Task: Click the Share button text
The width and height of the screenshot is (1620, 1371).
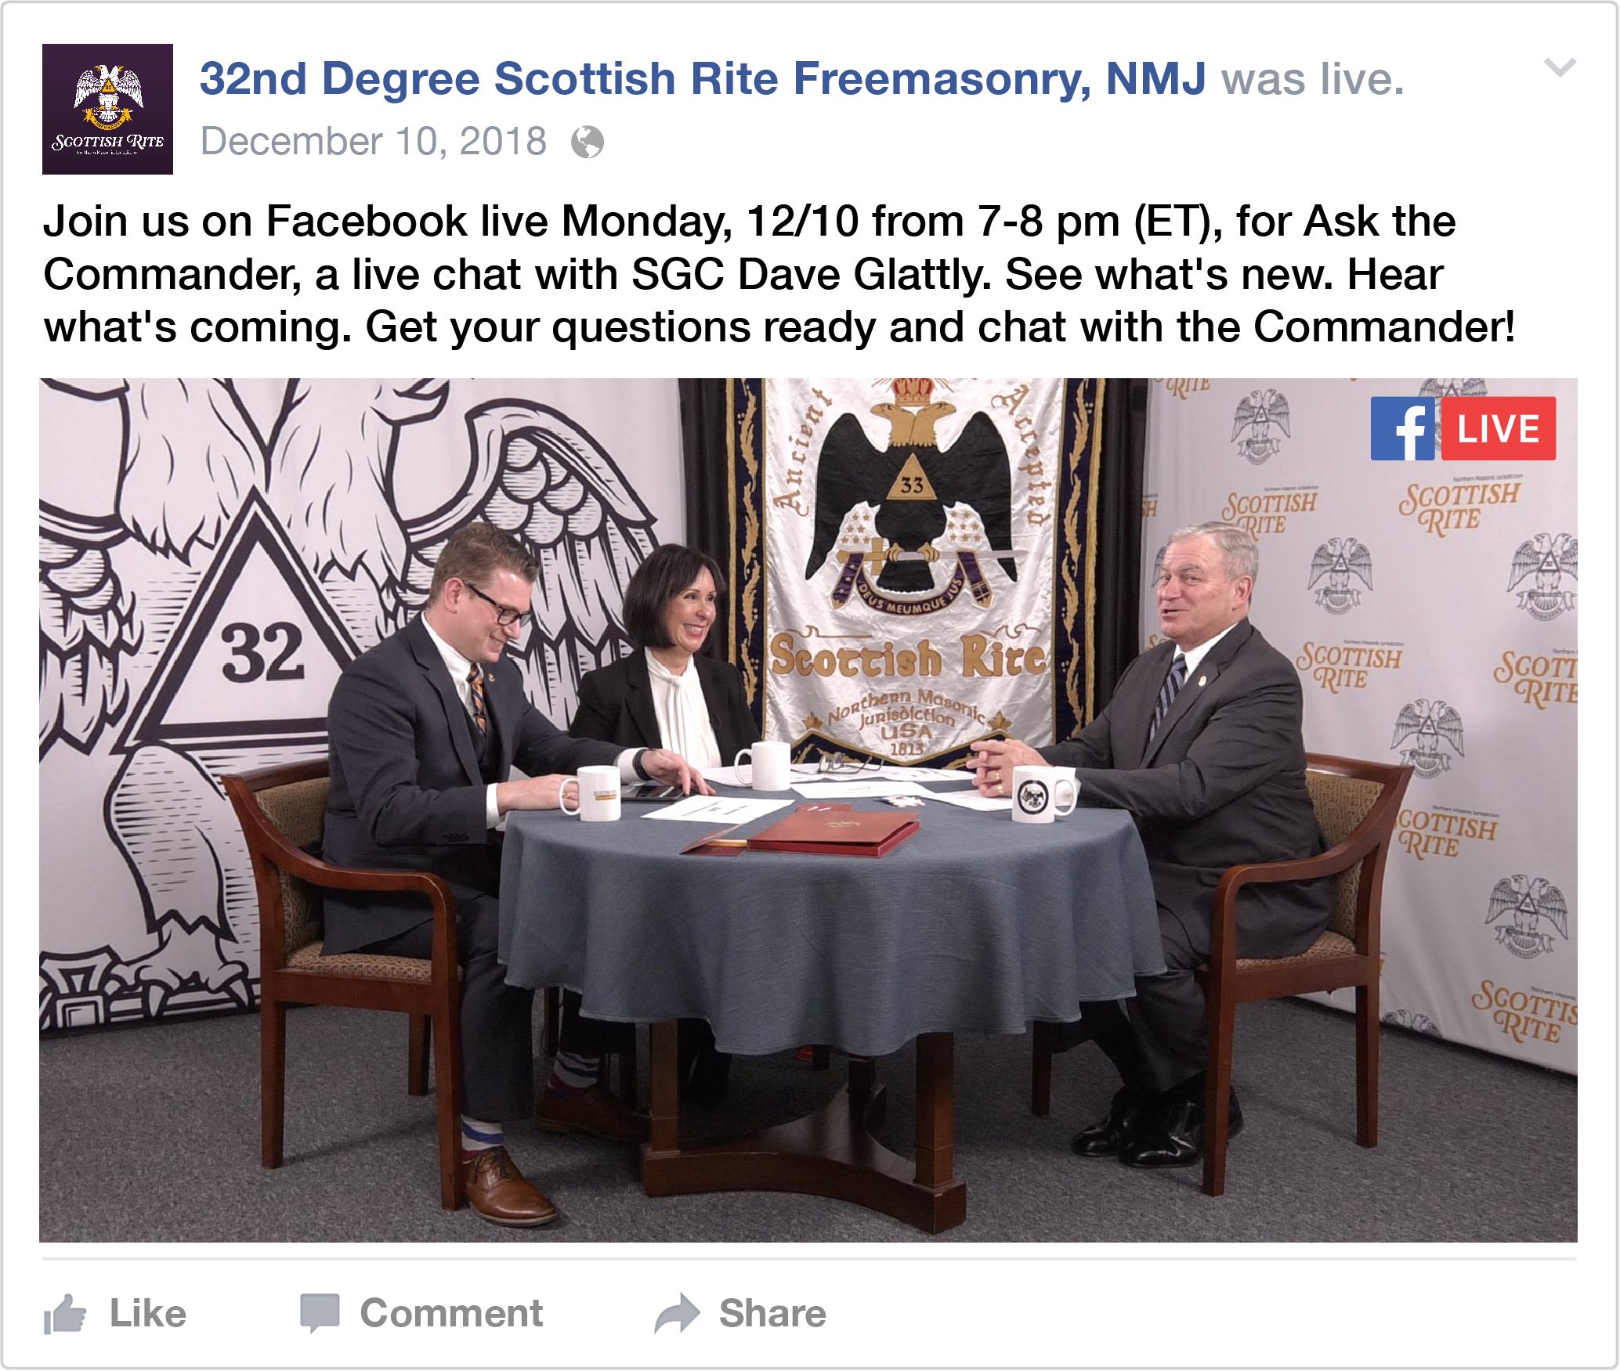Action: [772, 1313]
